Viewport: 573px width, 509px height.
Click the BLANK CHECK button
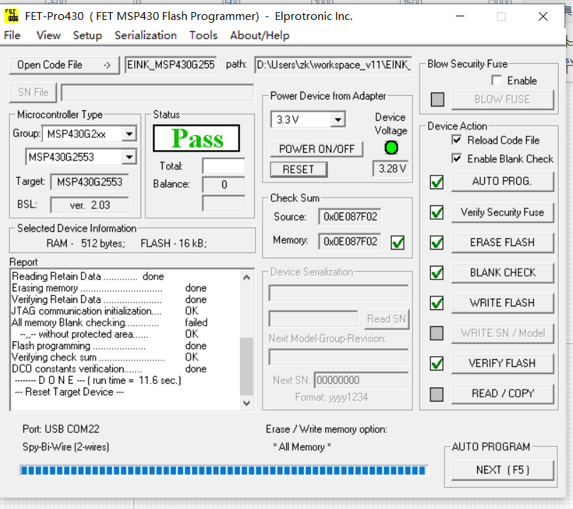tap(503, 273)
